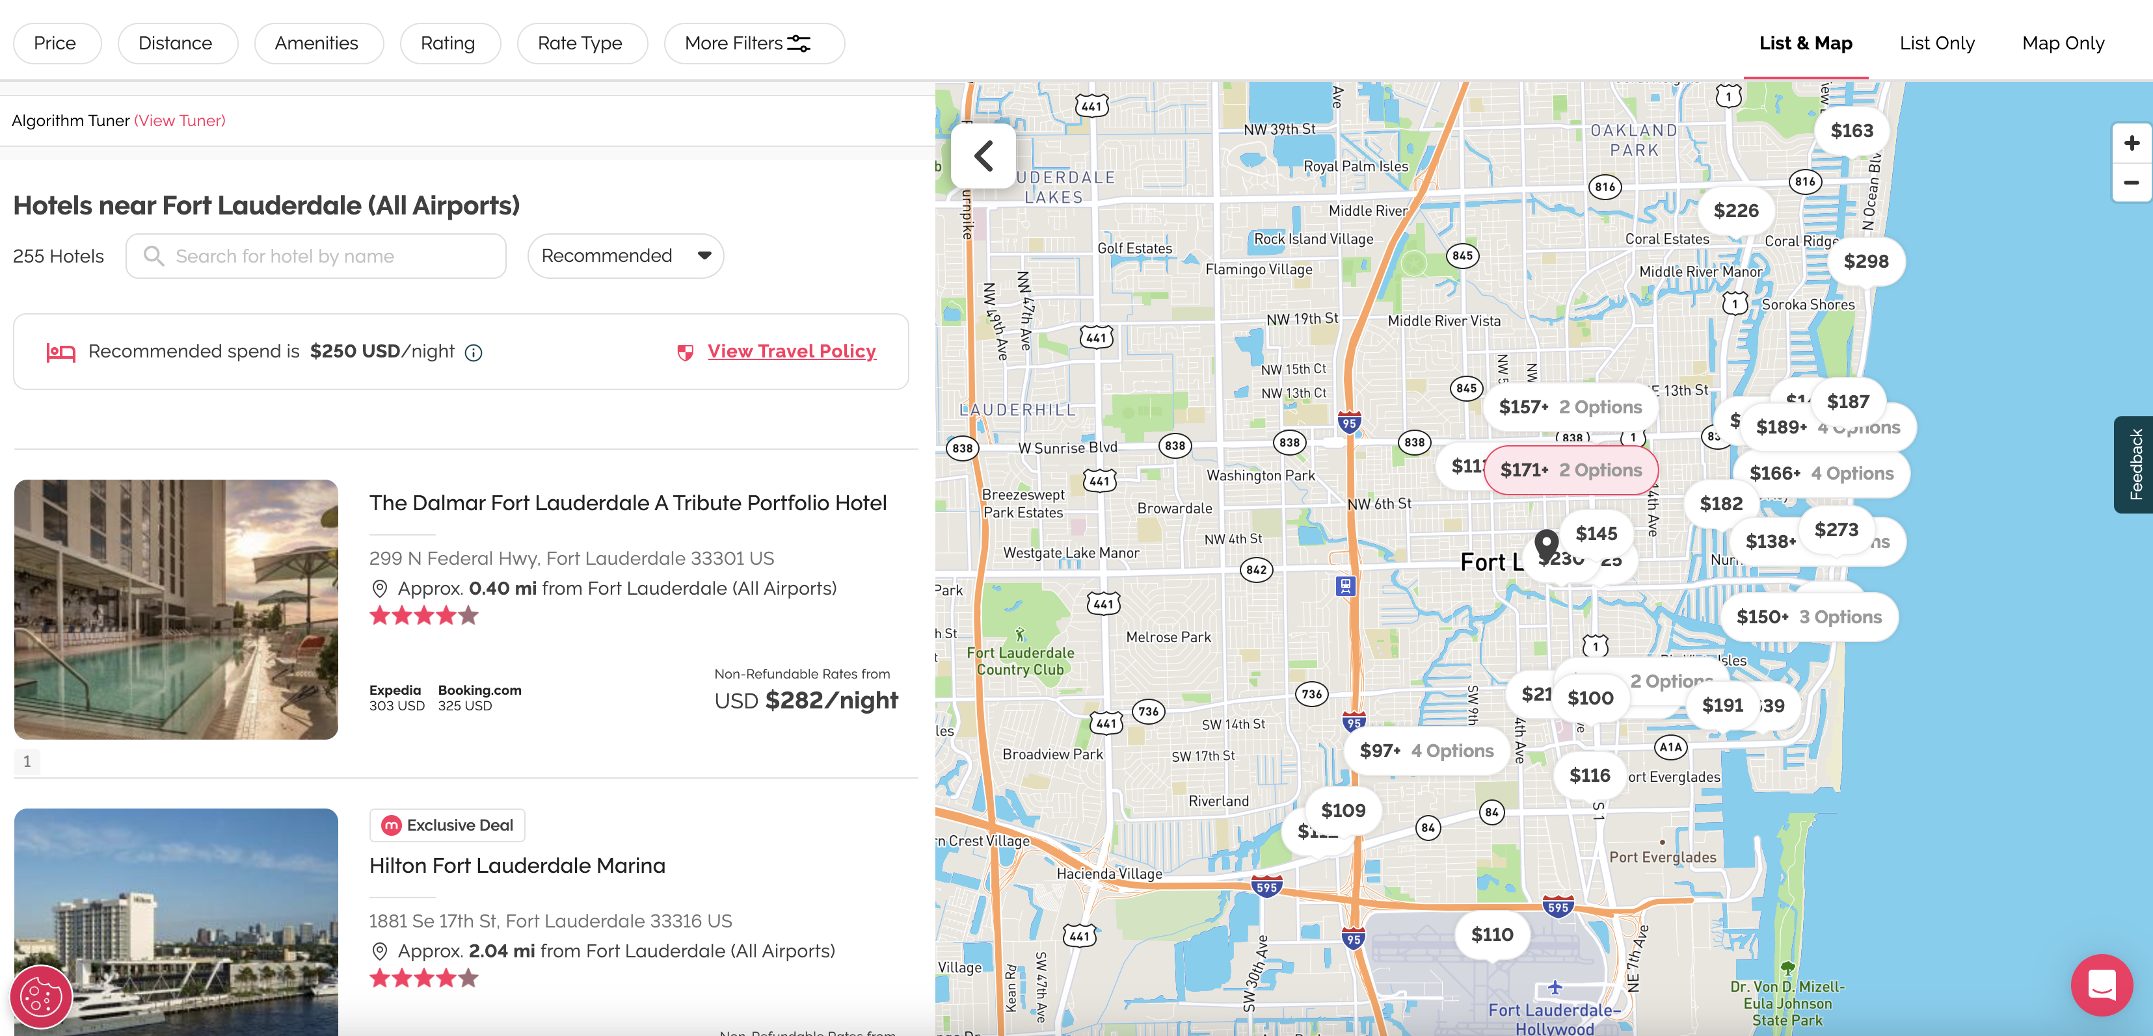The height and width of the screenshot is (1036, 2153).
Task: Select the $187 map price marker
Action: (1847, 402)
